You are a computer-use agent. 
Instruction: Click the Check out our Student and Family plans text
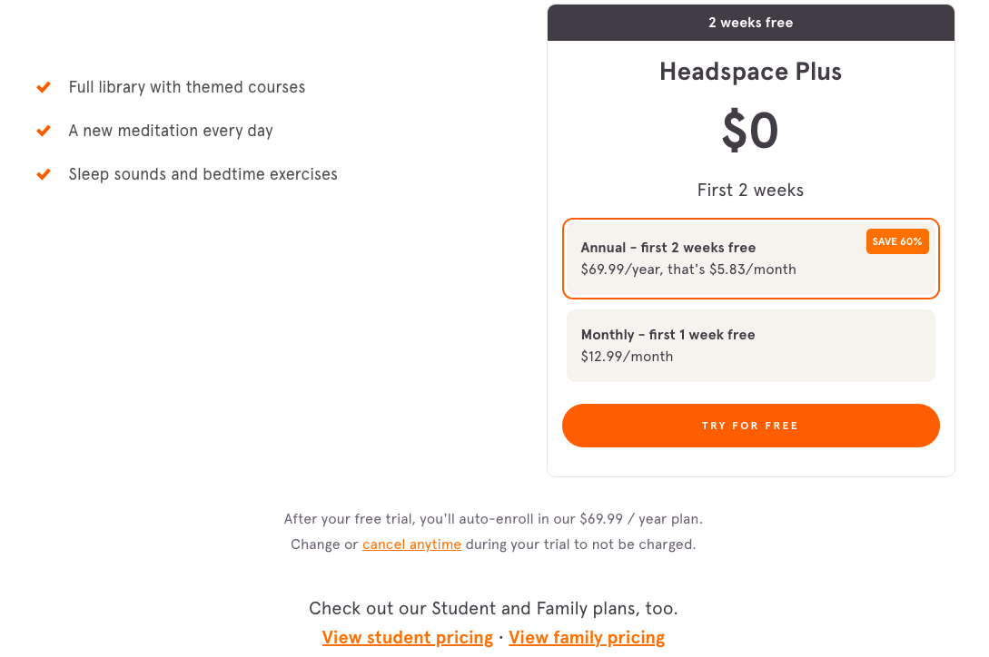pyautogui.click(x=493, y=608)
